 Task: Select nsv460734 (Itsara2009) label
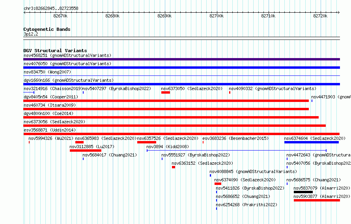[50, 105]
